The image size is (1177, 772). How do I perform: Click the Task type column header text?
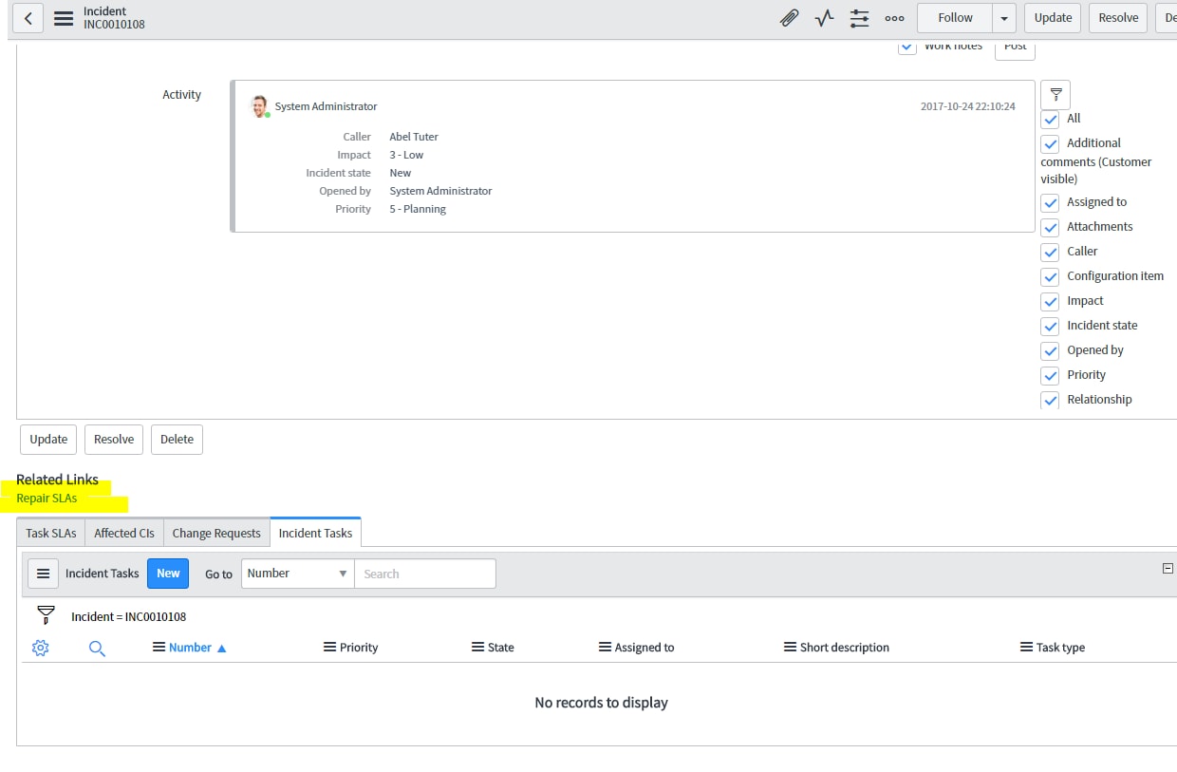(x=1060, y=648)
